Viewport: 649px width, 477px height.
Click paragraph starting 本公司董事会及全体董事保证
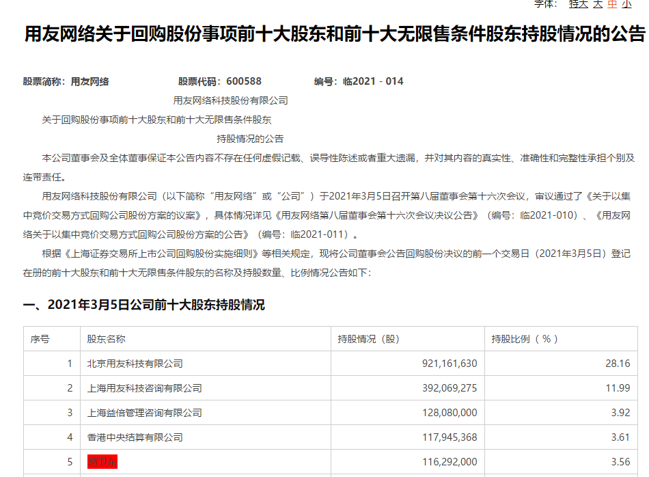coord(329,167)
